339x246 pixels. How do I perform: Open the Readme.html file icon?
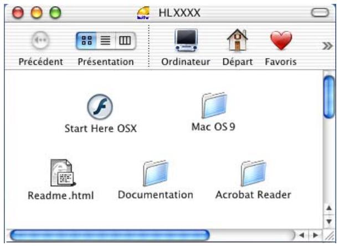63,172
